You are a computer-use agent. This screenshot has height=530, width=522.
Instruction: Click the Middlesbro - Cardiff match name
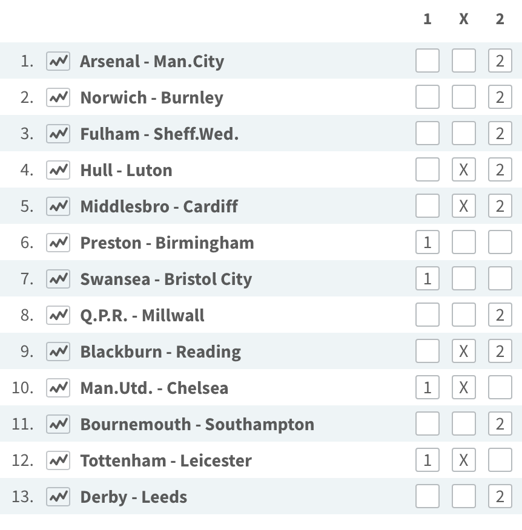159,206
